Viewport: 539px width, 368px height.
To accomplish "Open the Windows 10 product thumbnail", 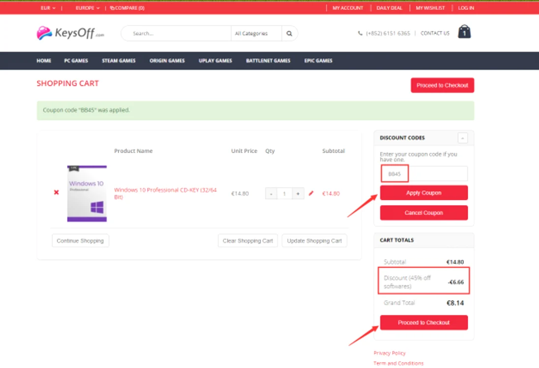I will (x=87, y=193).
